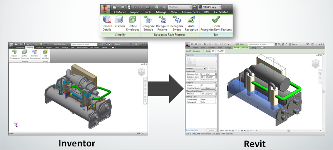Open BIM tab in top ribbon

pos(207,12)
